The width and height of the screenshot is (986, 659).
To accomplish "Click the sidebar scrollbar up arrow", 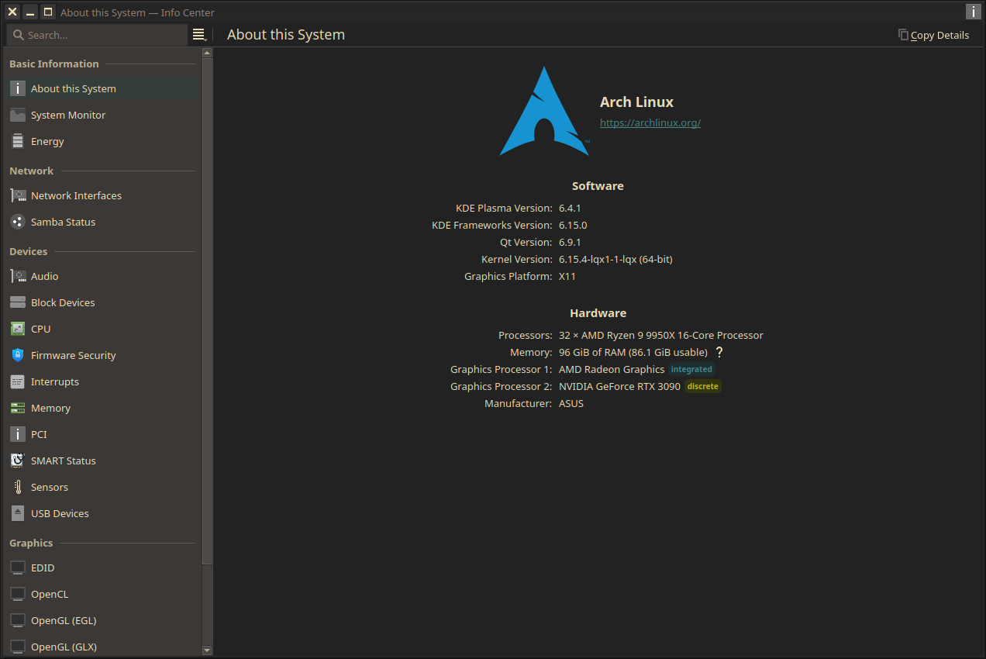I will [207, 53].
